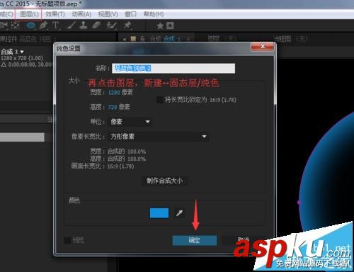Open the blue solid color swatch

coord(159,213)
